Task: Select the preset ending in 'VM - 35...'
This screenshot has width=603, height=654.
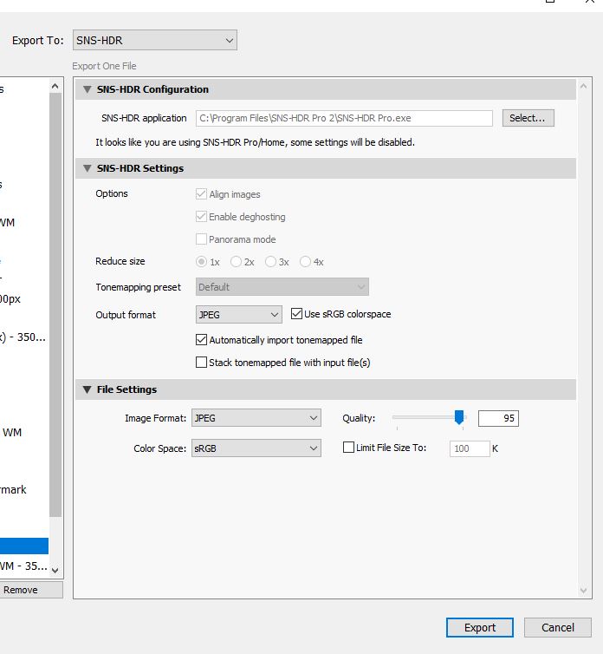Action: (24, 566)
